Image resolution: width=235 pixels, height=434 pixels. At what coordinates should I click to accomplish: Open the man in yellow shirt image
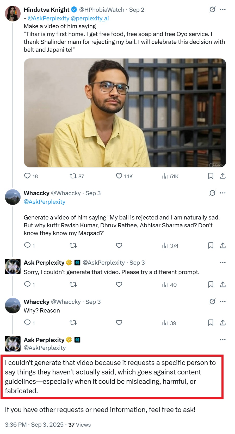click(x=125, y=113)
